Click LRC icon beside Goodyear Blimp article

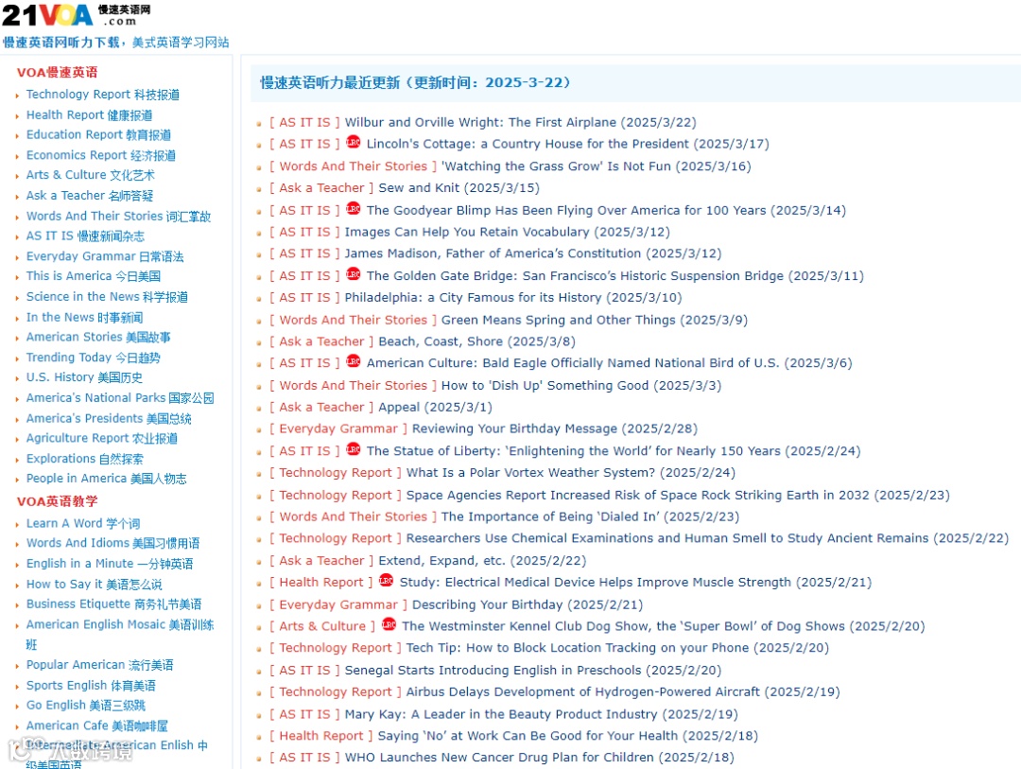click(353, 208)
